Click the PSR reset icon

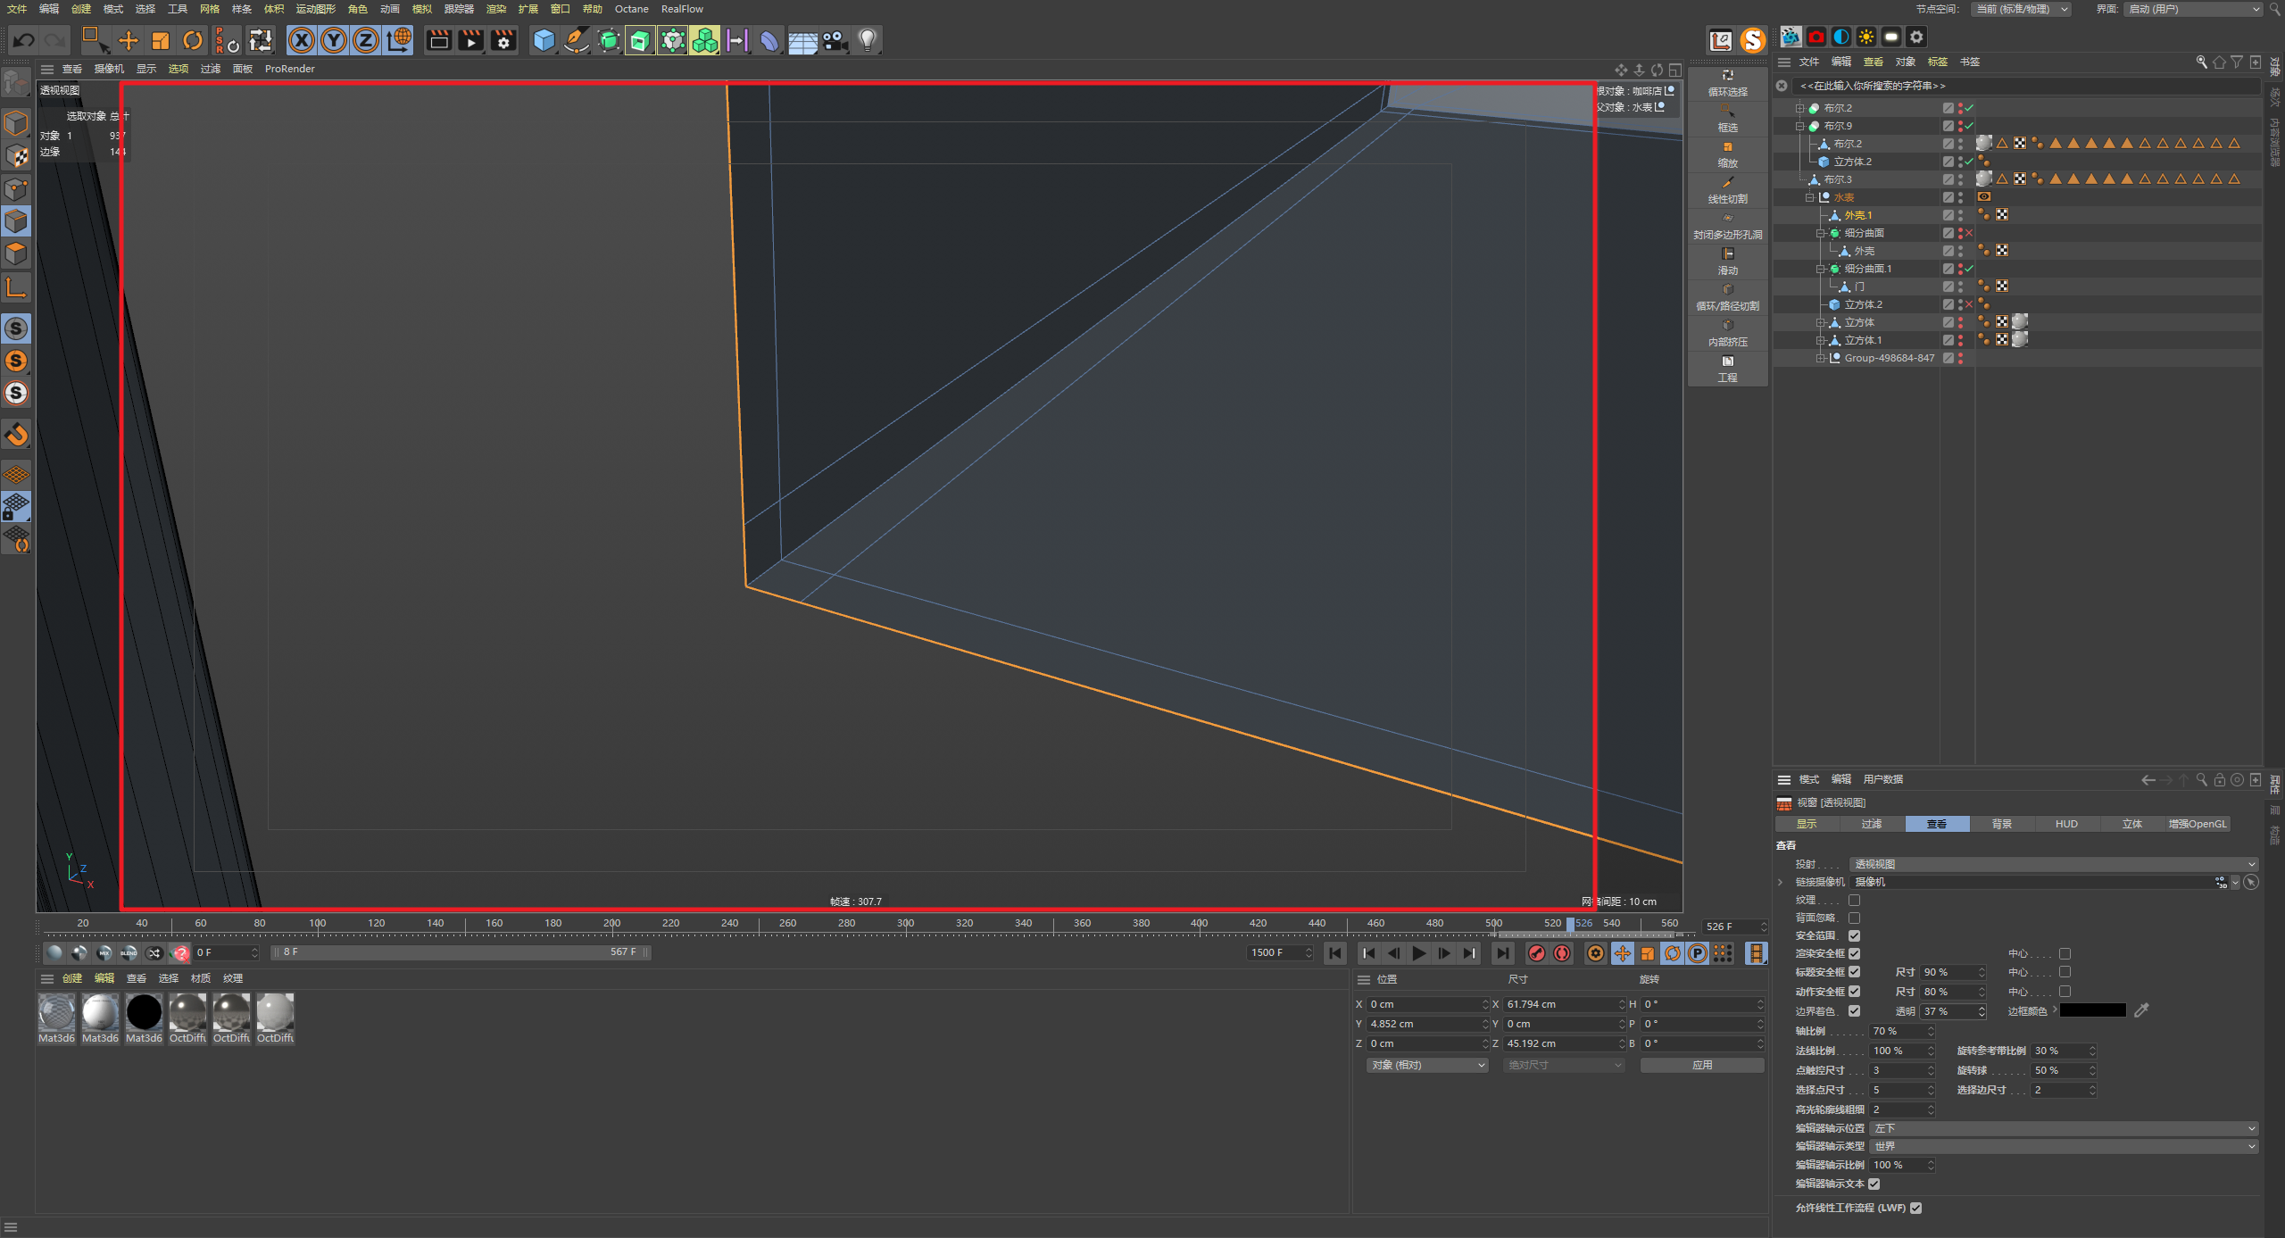point(226,40)
